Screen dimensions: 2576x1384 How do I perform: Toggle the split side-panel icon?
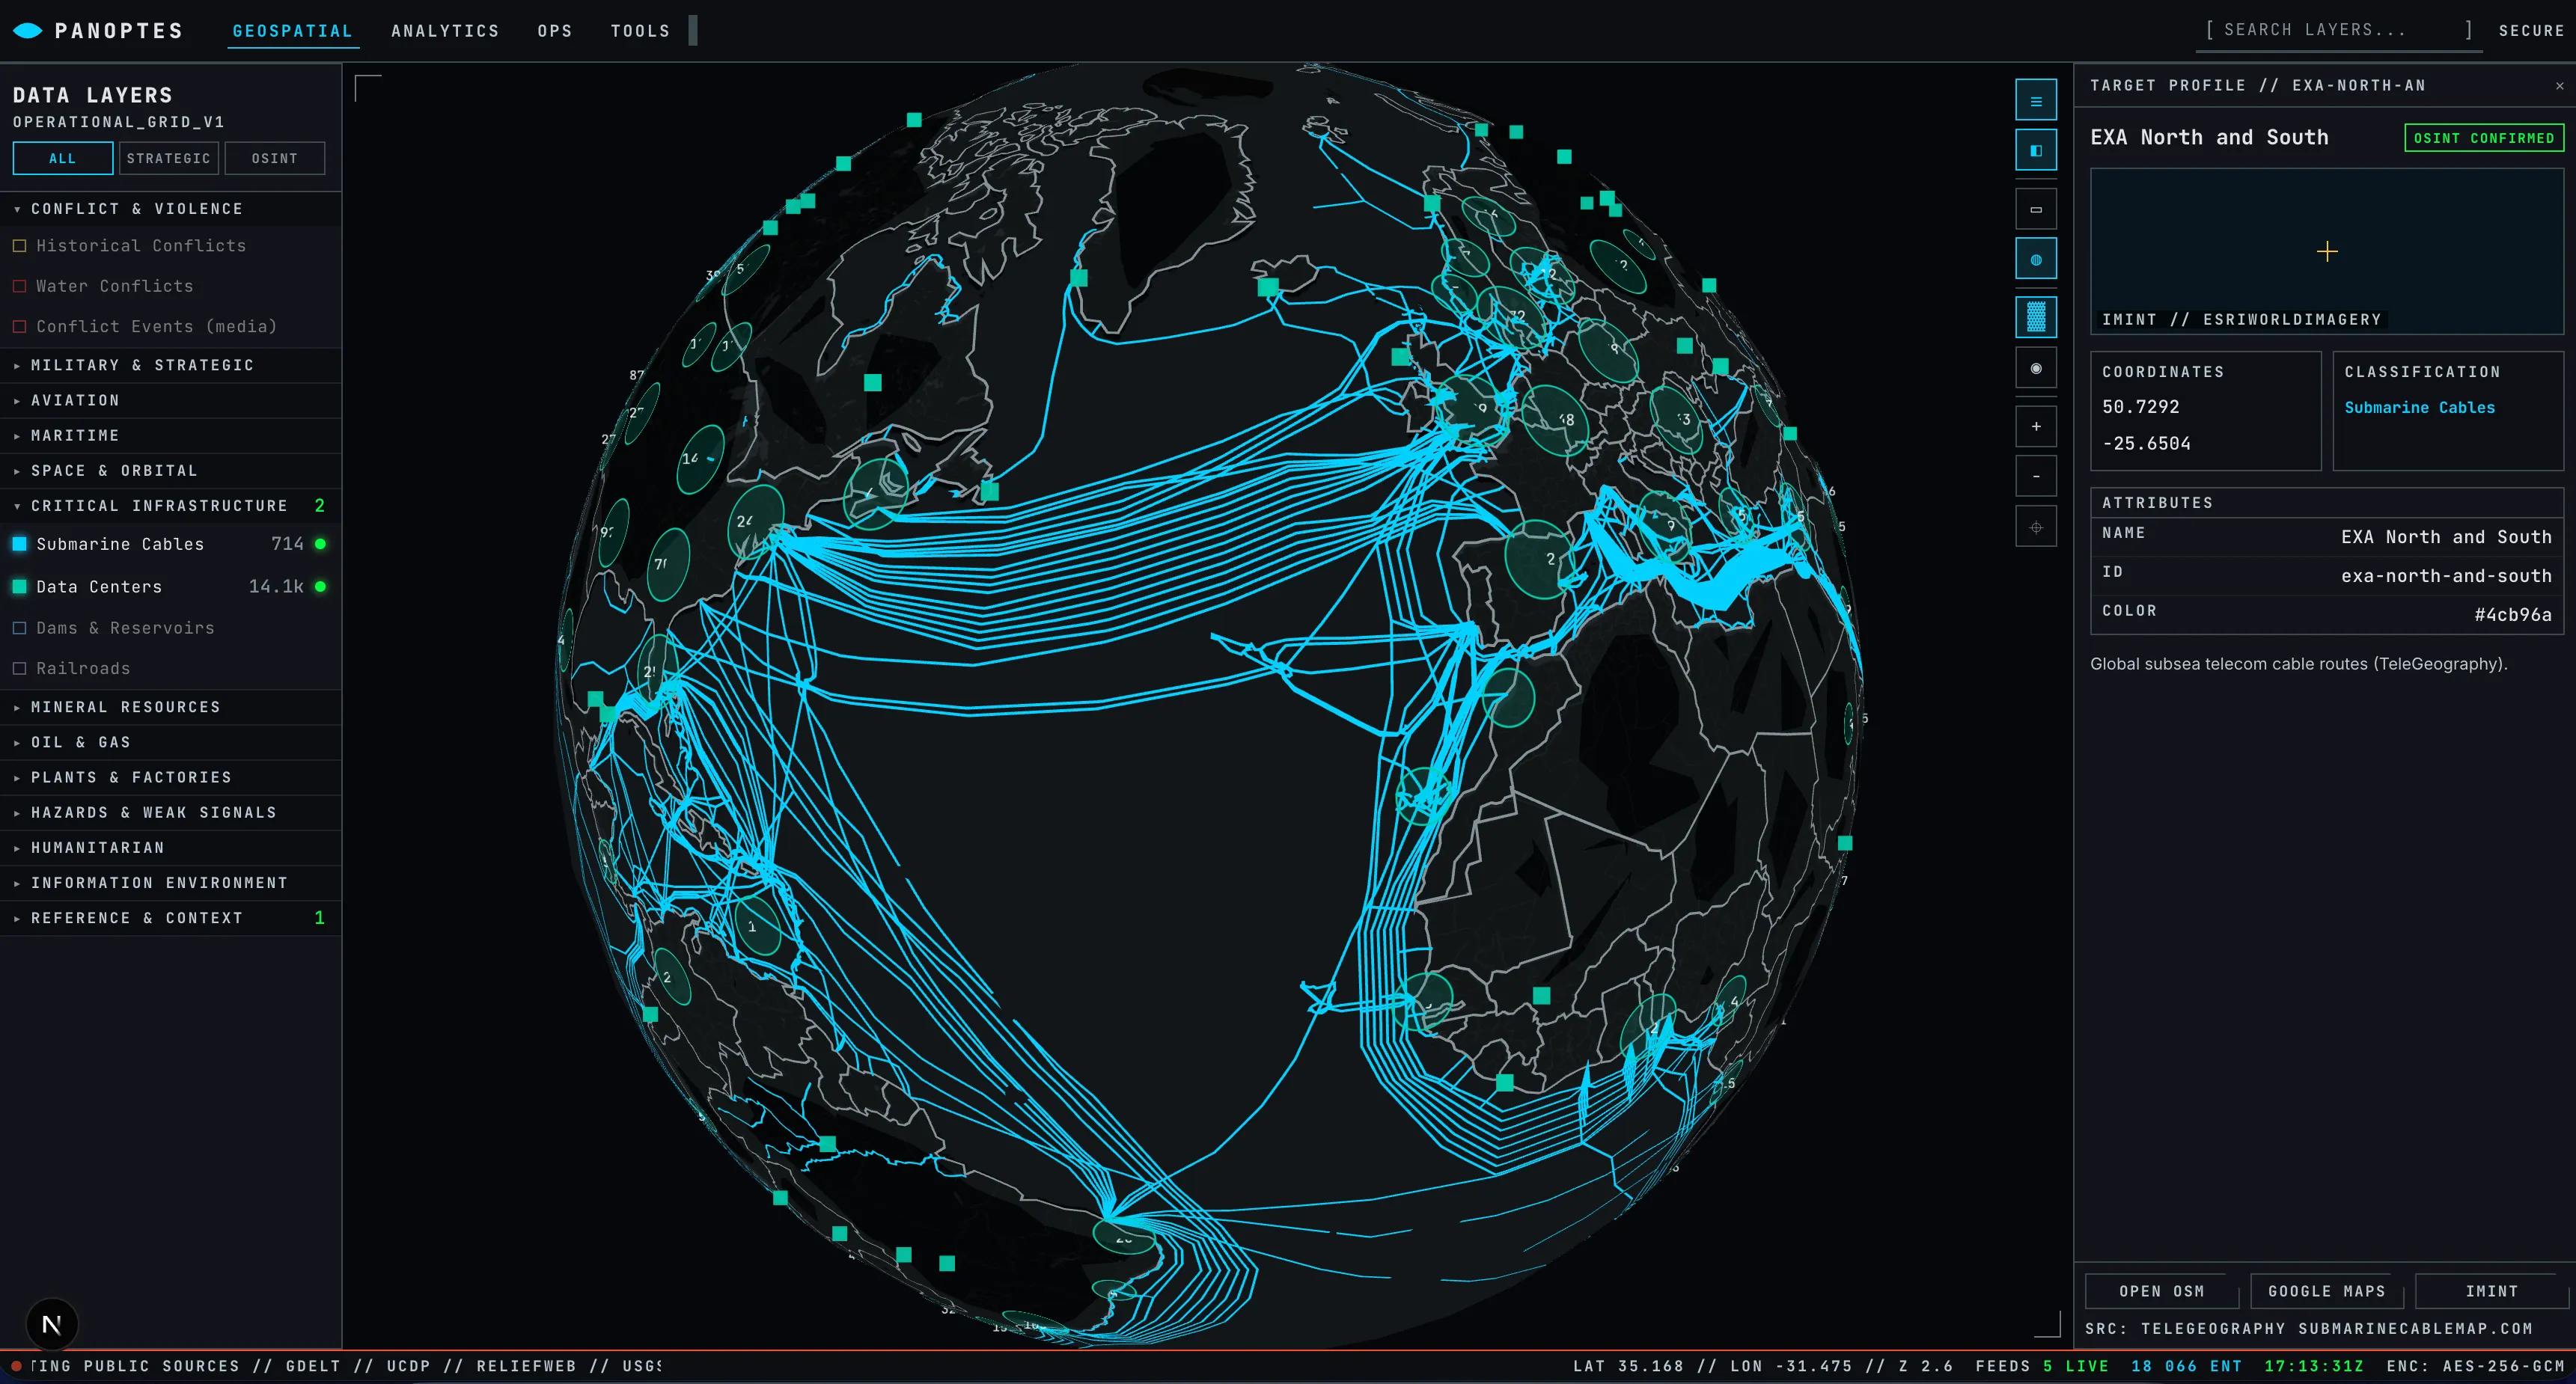2035,150
